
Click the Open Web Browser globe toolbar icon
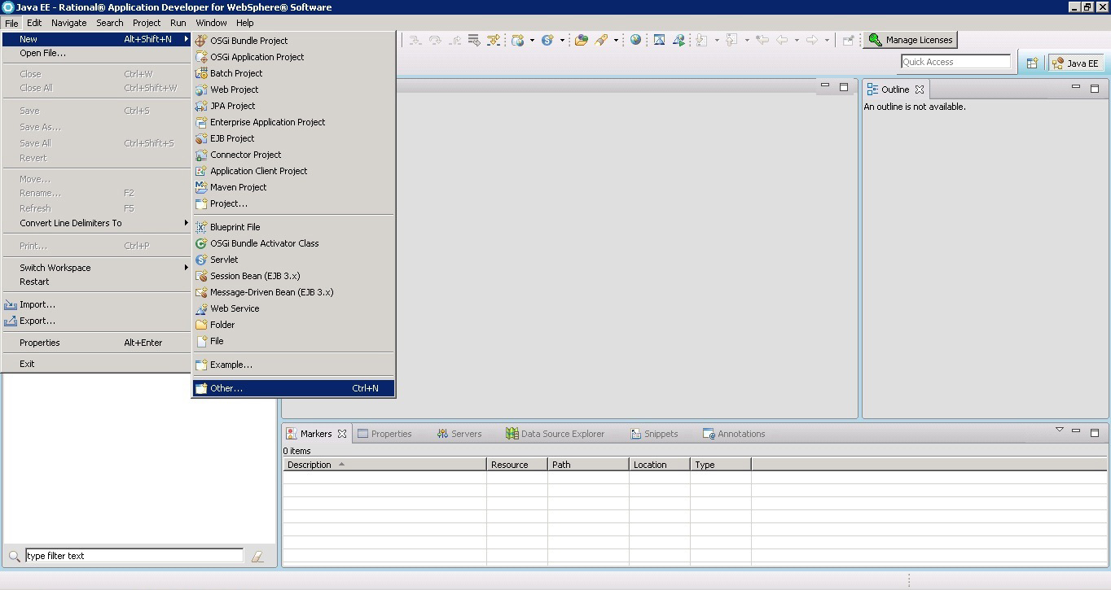pyautogui.click(x=635, y=40)
